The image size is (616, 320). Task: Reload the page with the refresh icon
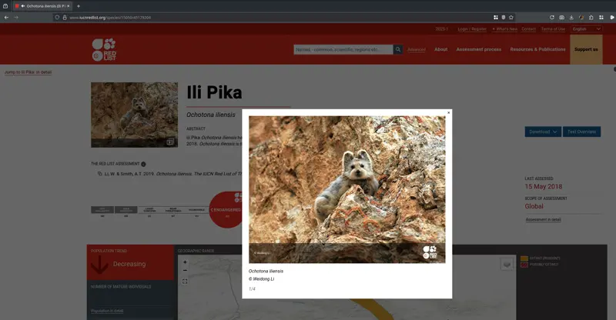[551, 17]
